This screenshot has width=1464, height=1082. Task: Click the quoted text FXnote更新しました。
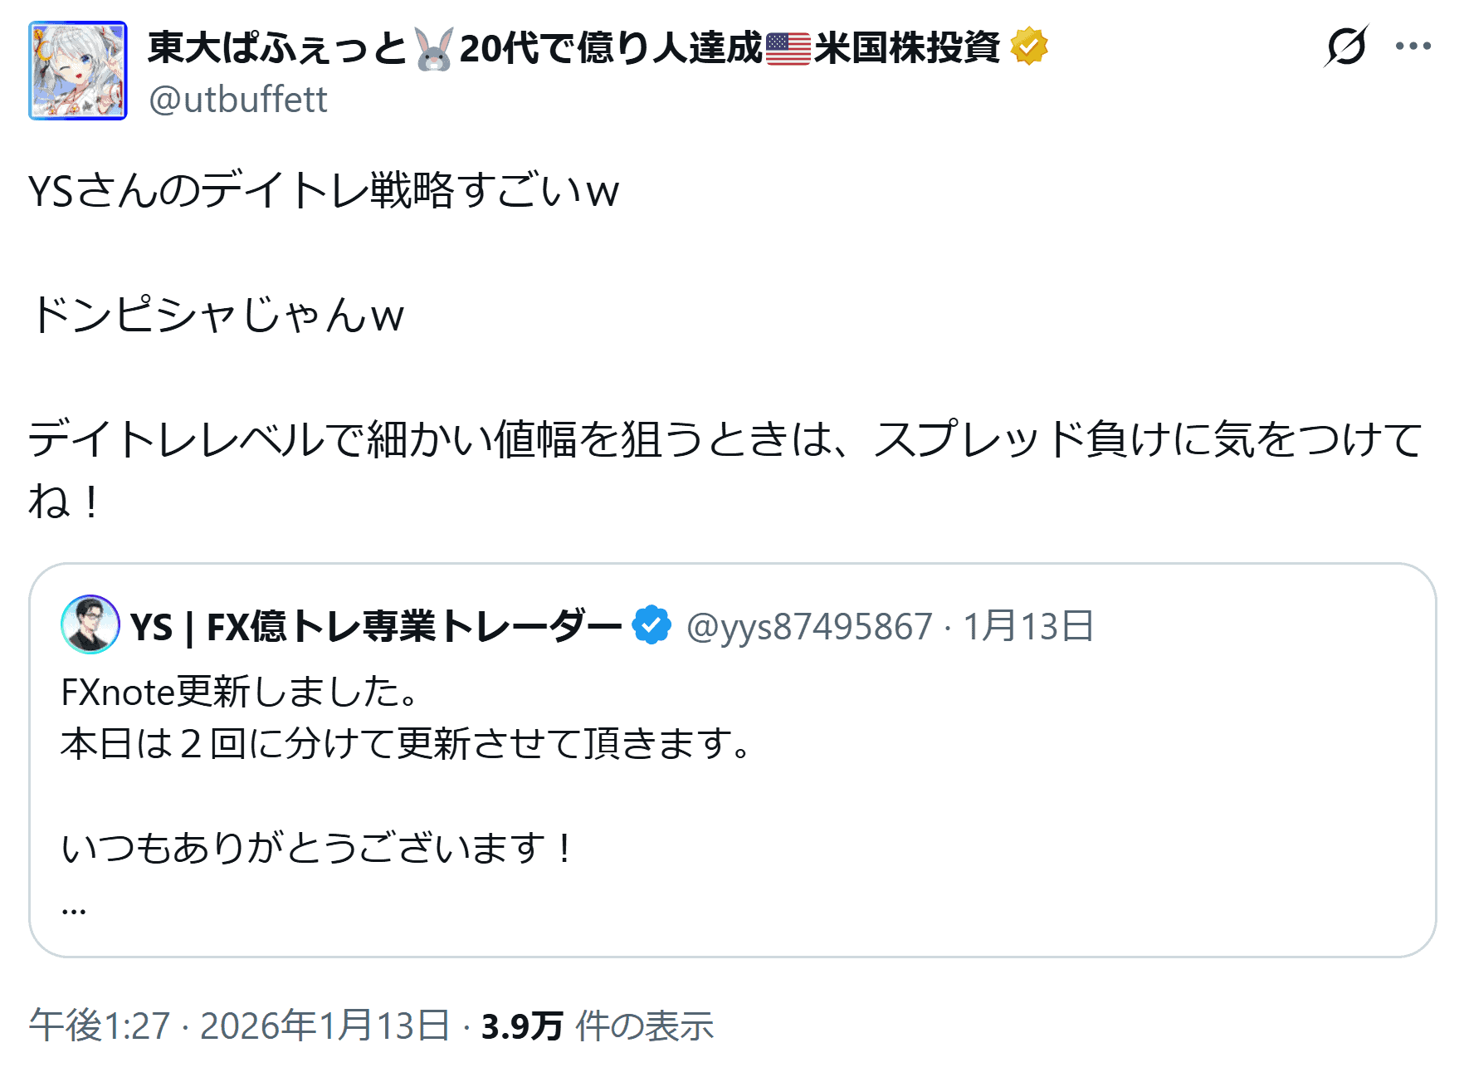241,692
